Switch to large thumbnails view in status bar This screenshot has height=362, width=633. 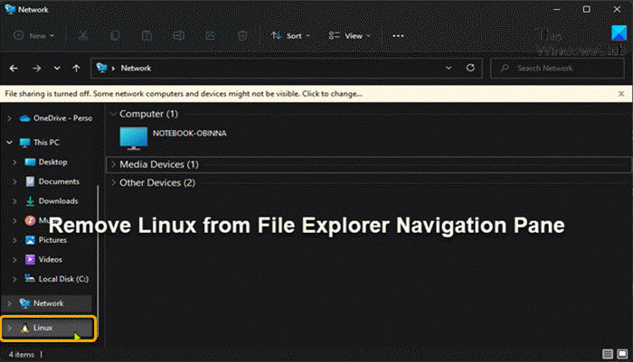pos(621,355)
